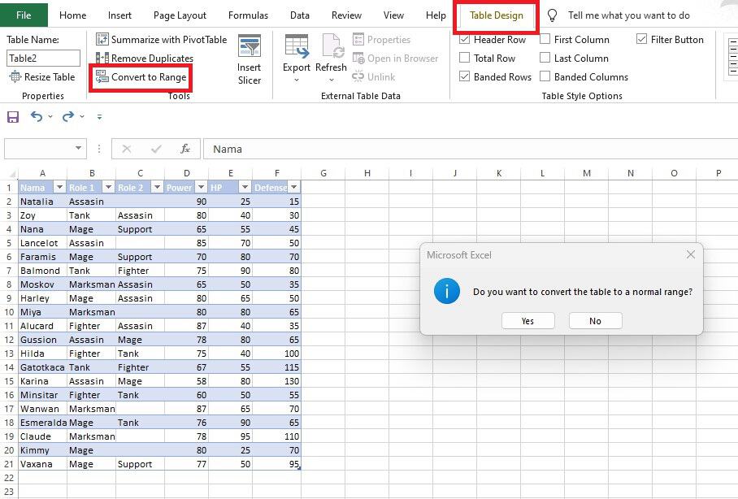Click the Summarize with PivotTable icon

102,39
